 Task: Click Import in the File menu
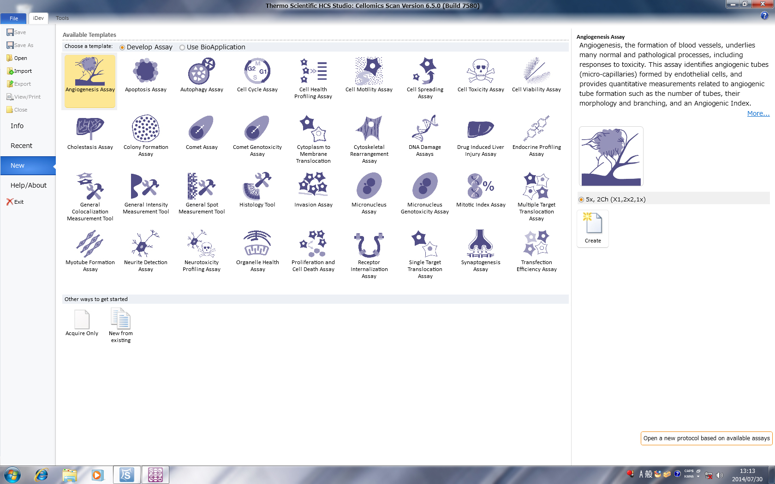(x=19, y=71)
